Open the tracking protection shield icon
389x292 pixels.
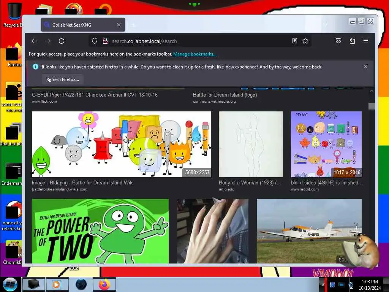pos(95,41)
